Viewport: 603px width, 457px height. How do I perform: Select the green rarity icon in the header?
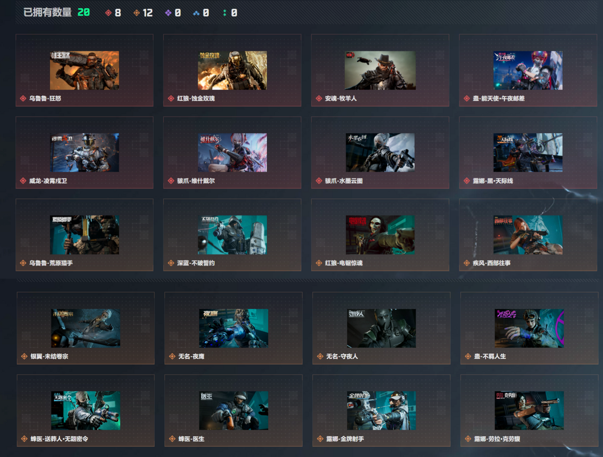coord(224,13)
